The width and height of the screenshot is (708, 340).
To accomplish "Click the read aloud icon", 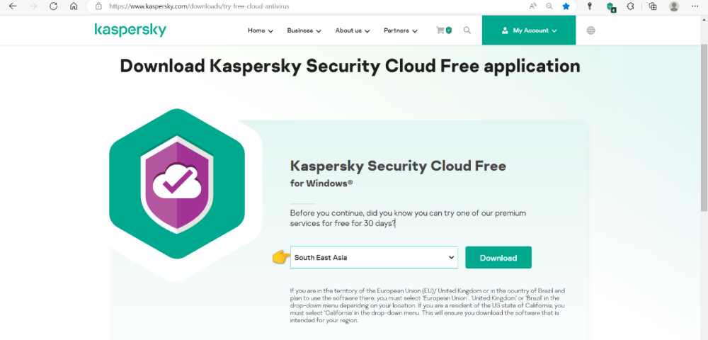I will (533, 6).
